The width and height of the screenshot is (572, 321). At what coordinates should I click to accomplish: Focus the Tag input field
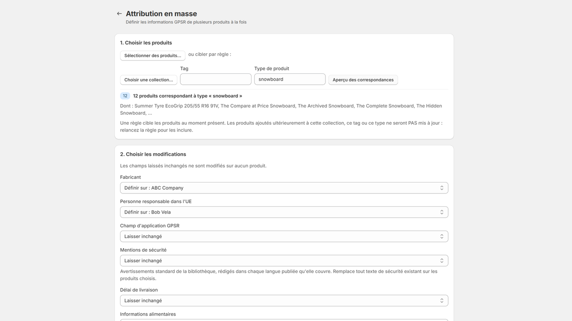[x=216, y=79]
